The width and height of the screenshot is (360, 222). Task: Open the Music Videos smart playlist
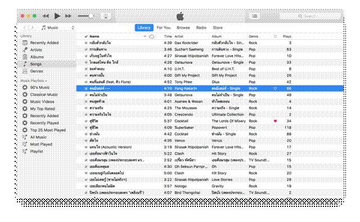[x=42, y=101]
